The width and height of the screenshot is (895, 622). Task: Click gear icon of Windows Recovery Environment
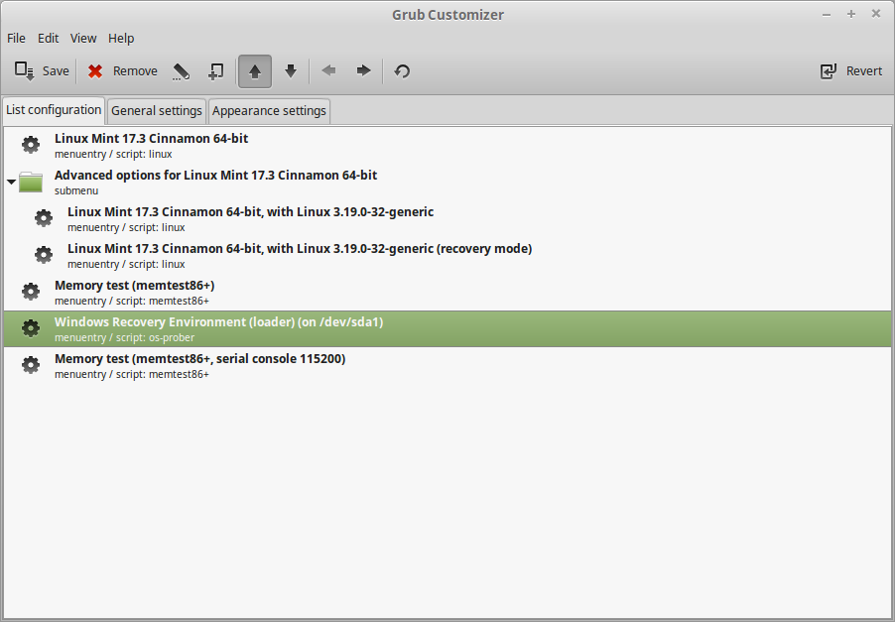coord(31,328)
